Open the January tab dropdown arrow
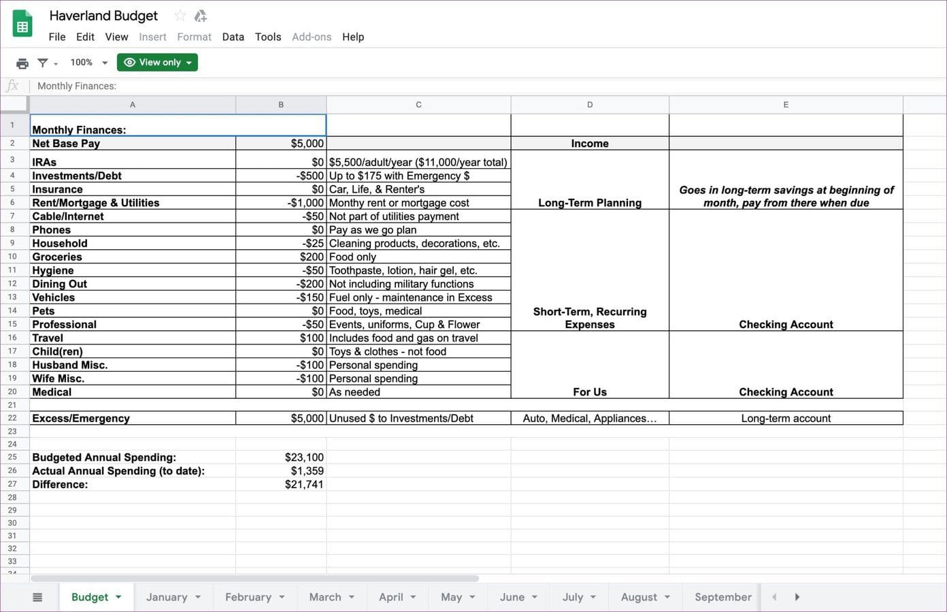 pos(198,597)
